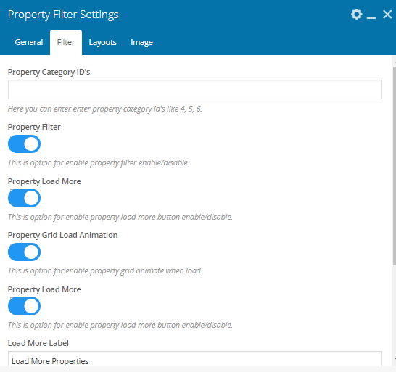Disable Property Grid Load Animation switch

click(x=24, y=252)
